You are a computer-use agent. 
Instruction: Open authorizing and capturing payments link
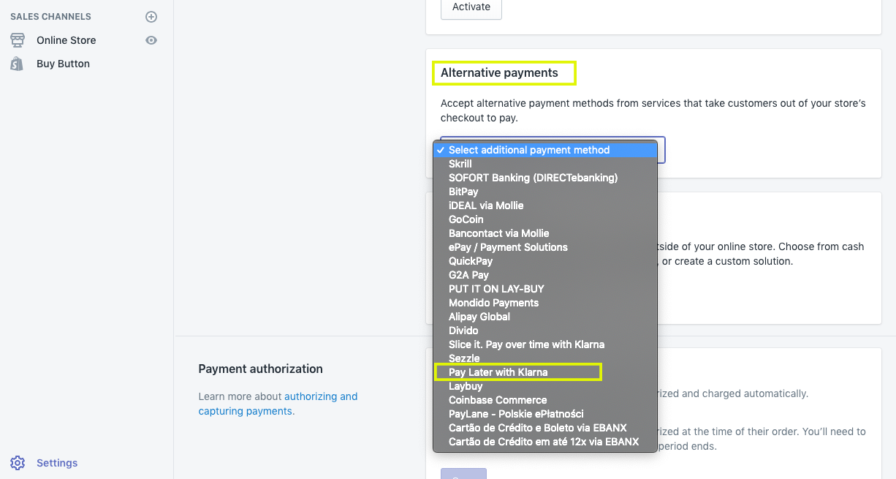278,404
